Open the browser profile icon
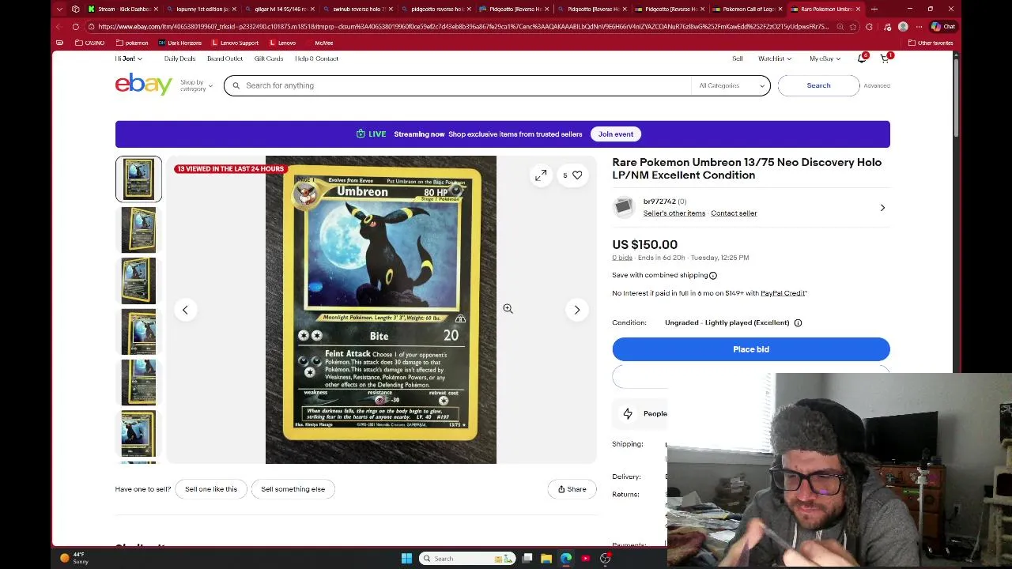This screenshot has width=1012, height=569. (903, 26)
